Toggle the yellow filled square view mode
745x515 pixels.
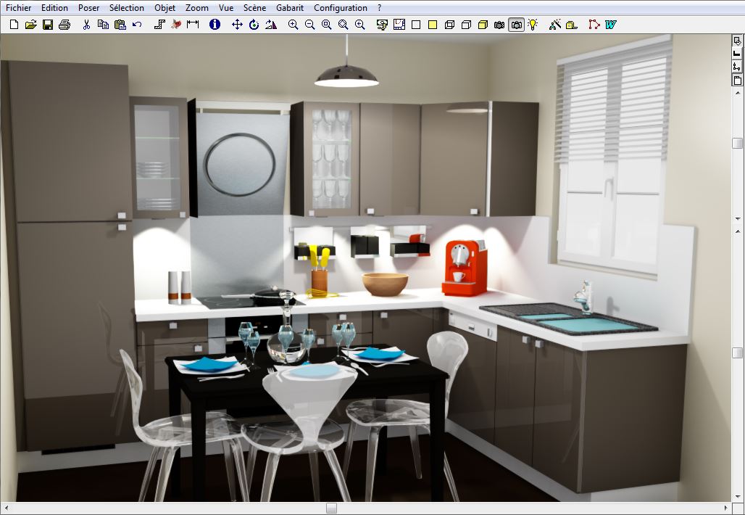(433, 25)
